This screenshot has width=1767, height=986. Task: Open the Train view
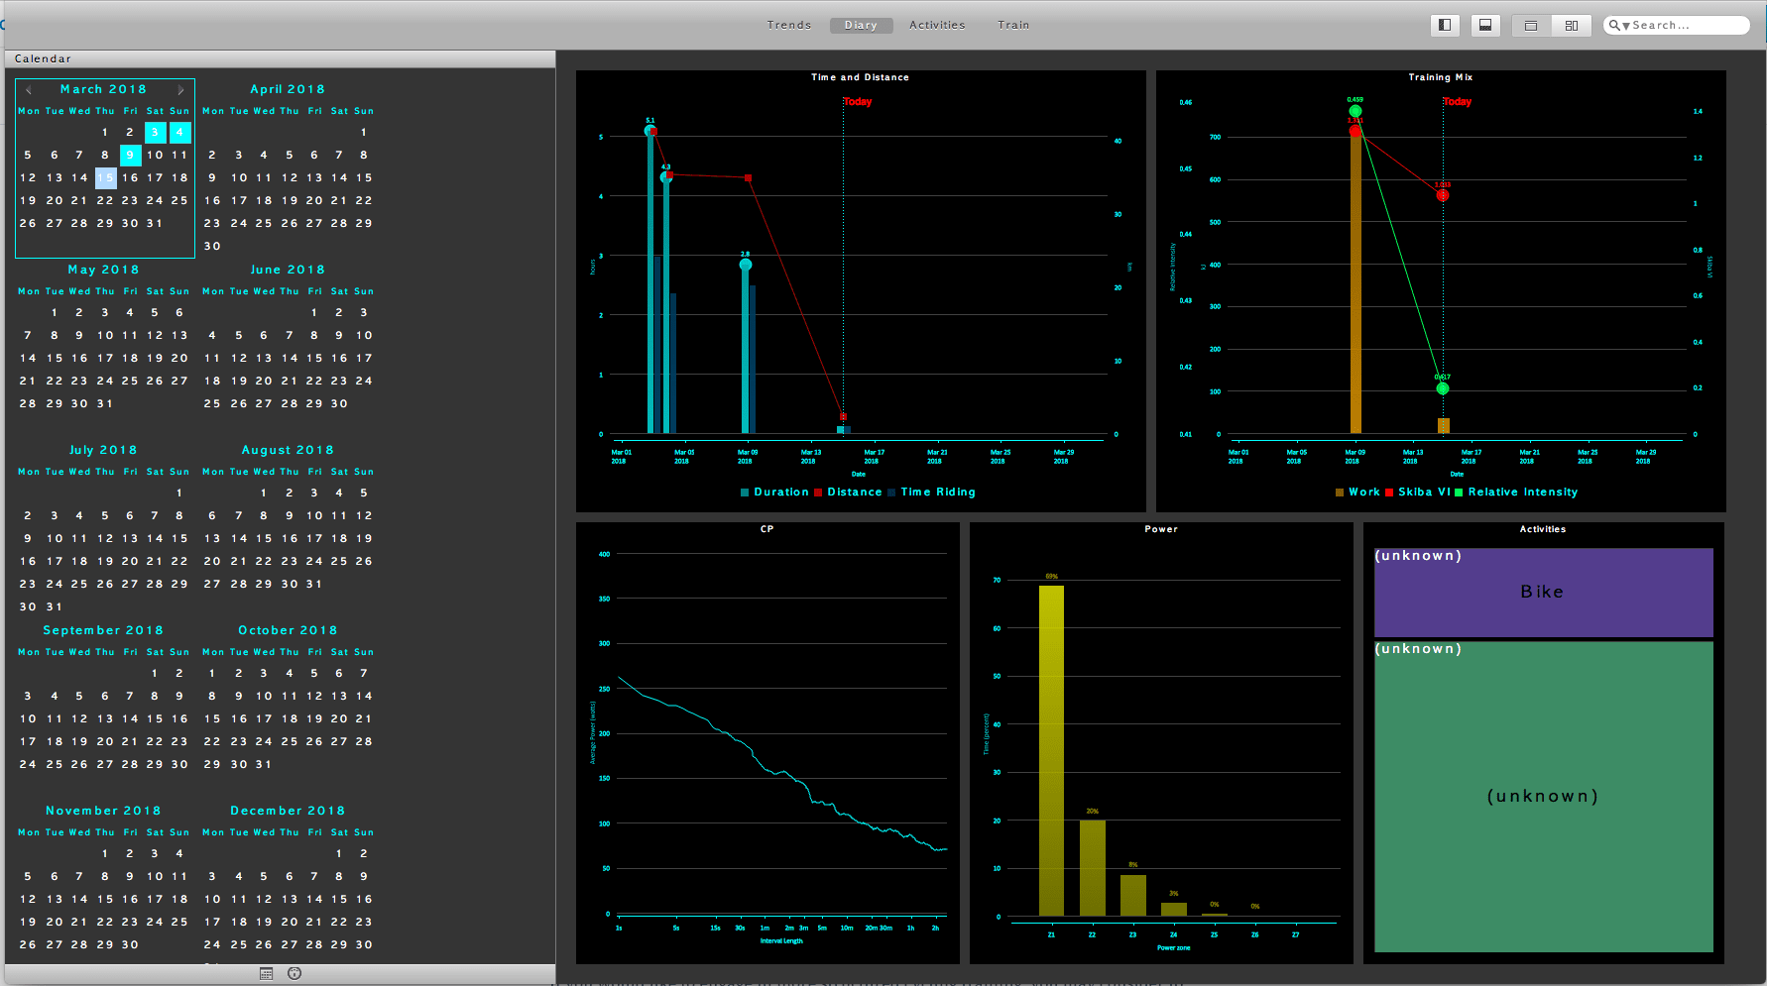click(1013, 25)
